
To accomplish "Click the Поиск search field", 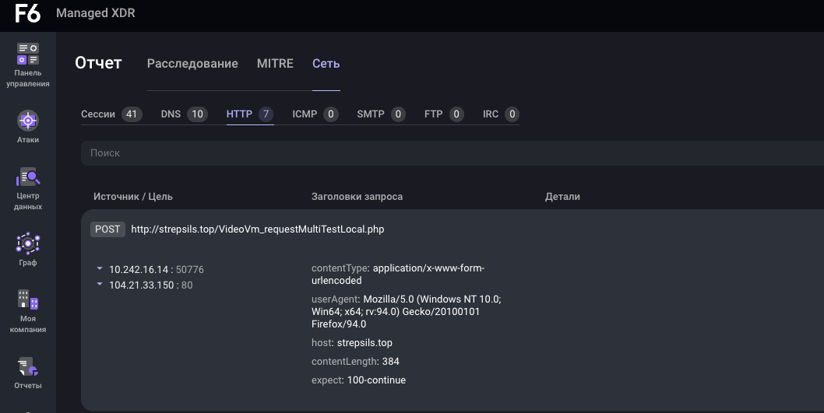I will tap(452, 153).
